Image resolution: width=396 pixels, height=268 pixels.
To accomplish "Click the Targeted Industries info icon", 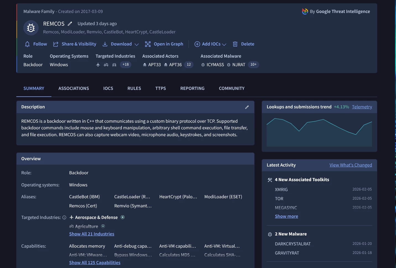I will [x=64, y=218].
